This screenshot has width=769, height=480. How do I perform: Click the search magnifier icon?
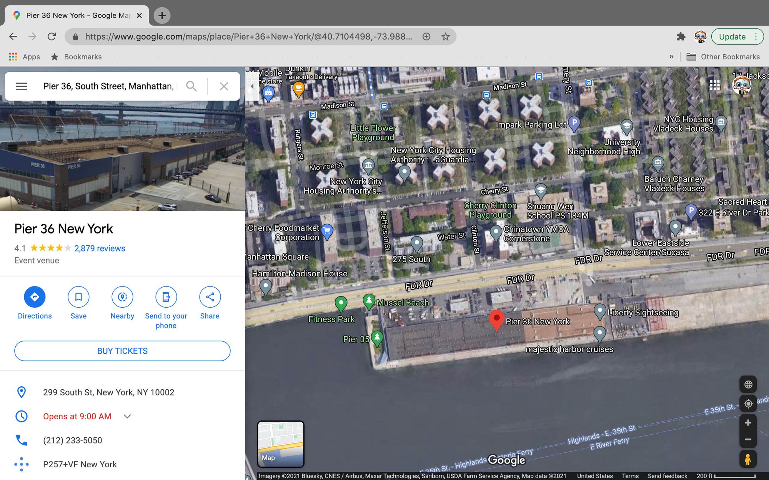(191, 86)
